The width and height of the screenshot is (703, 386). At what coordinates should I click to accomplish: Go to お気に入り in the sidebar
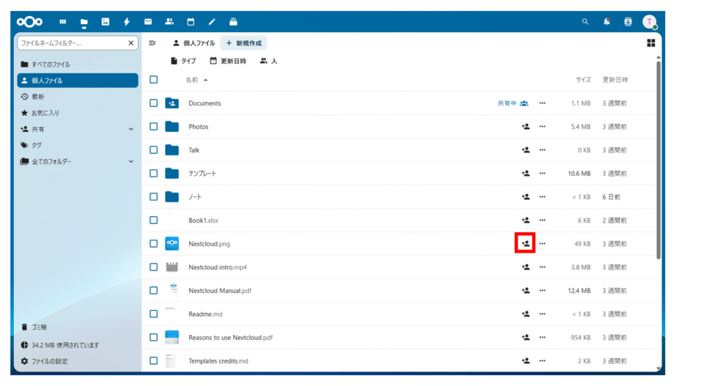45,113
